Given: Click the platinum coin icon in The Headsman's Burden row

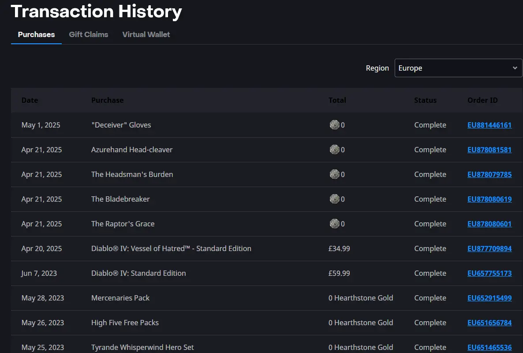Looking at the screenshot, I should [x=334, y=174].
